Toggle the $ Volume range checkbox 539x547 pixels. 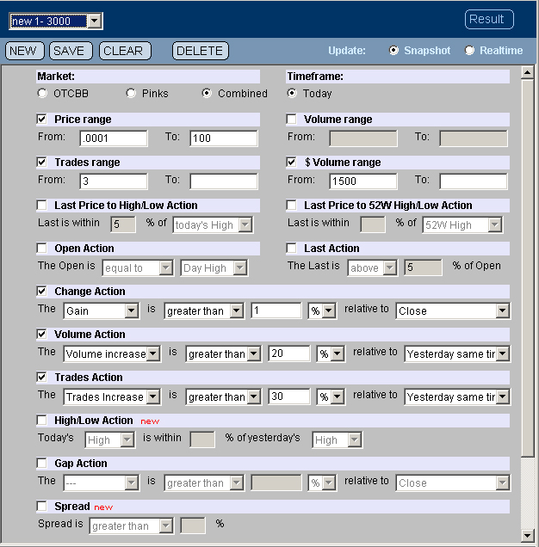tap(291, 162)
